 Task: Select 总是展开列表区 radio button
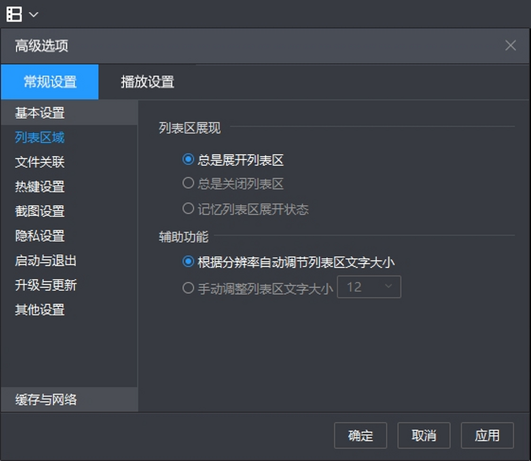click(x=189, y=159)
